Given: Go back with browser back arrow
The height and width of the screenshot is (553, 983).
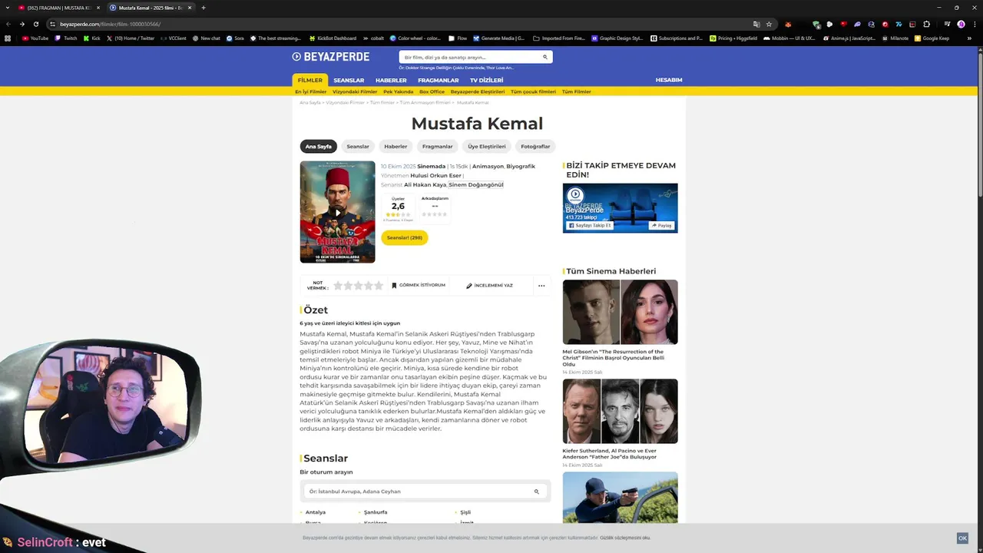Looking at the screenshot, I should (8, 24).
